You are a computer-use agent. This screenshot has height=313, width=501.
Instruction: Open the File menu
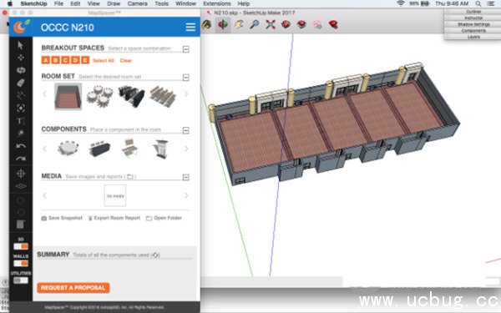58,3
